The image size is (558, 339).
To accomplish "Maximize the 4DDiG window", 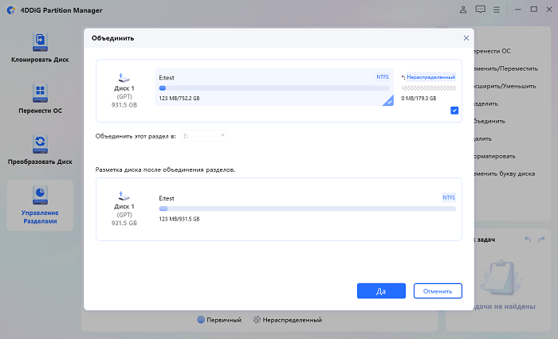I will 534,10.
